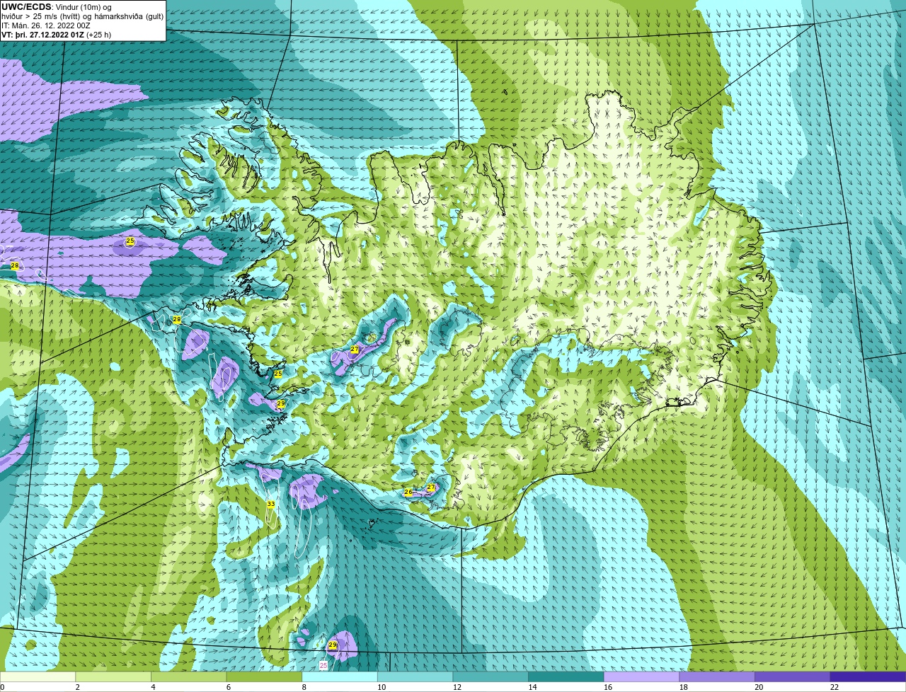Click the '10' scale label
This screenshot has height=692, width=906.
(382, 687)
